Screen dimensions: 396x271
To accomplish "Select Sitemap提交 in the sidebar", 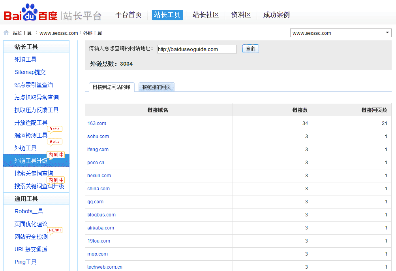I will coord(30,72).
